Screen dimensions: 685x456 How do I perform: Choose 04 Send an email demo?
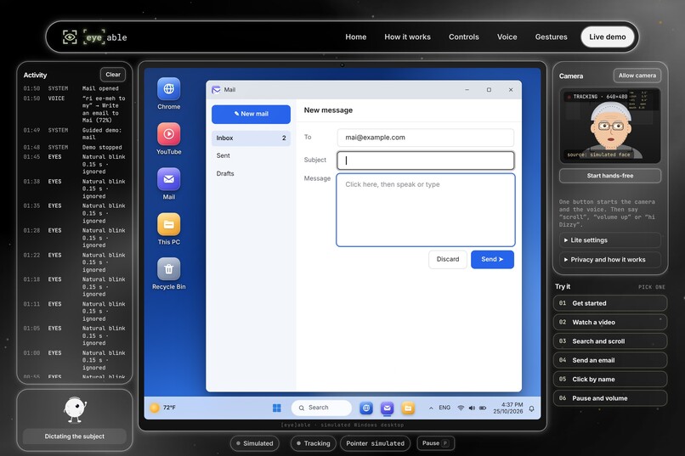[610, 360]
